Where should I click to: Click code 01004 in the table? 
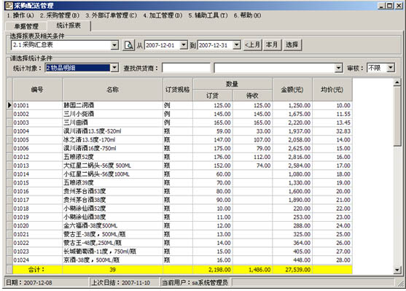pyautogui.click(x=21, y=131)
